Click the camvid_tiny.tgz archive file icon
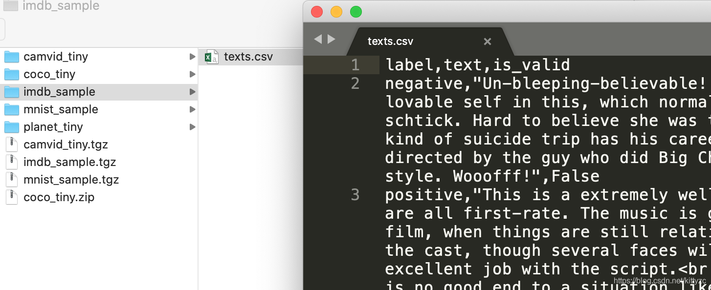The image size is (711, 290). 11,145
